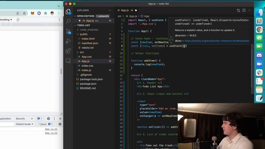Open the reactjs.org hooks reference link
Screen dimensions: 265x149
pyautogui.click(x=217, y=41)
